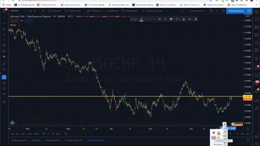This screenshot has width=260, height=146.
Task: Open chart settings gear in top toolbar
Action: pyautogui.click(x=211, y=11)
